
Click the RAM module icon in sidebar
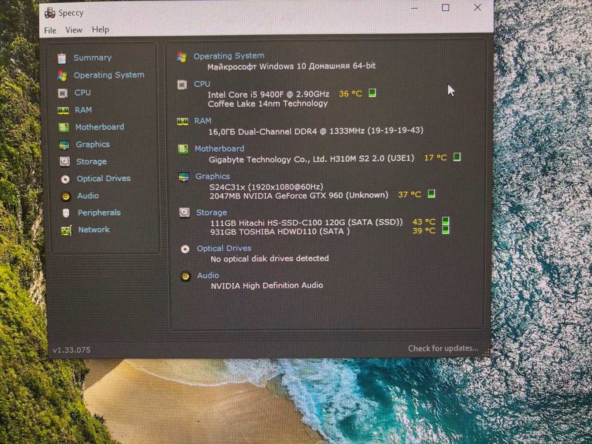coord(63,110)
